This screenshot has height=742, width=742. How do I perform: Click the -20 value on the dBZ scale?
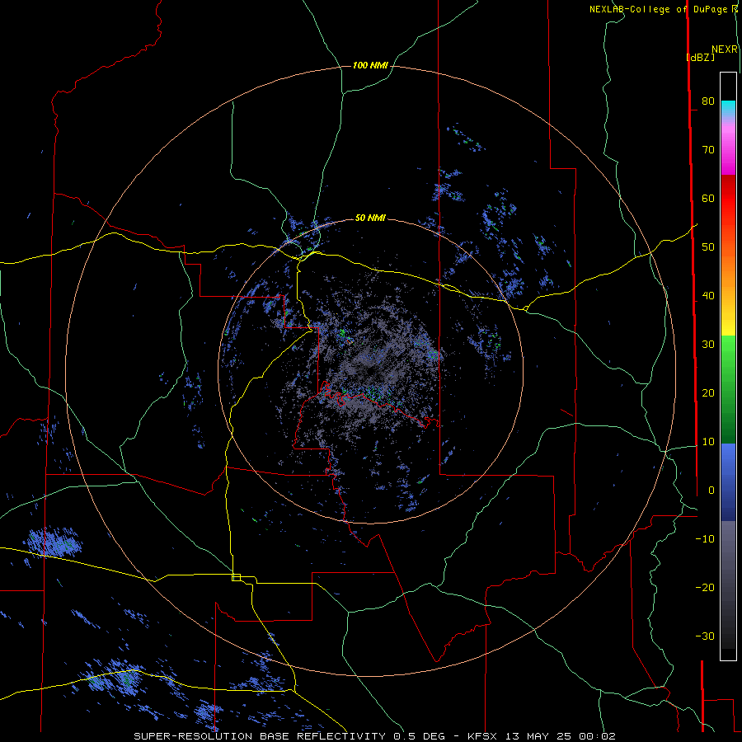coord(705,588)
